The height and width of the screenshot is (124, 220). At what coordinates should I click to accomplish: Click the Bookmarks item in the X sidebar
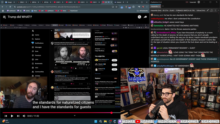37,63
